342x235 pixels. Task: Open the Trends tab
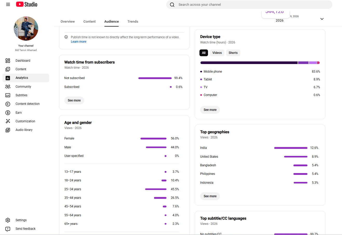[x=133, y=22]
